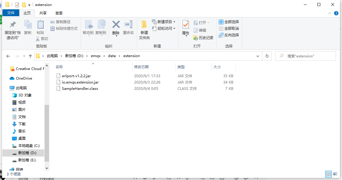Click data in address path
The width and height of the screenshot is (342, 180).
[112, 56]
